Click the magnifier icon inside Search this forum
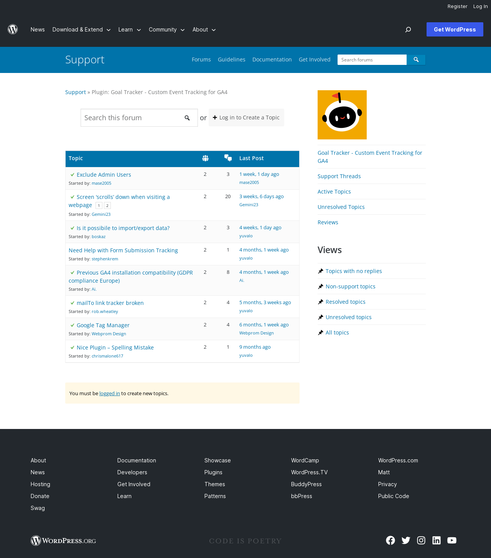The width and height of the screenshot is (491, 558). (x=187, y=118)
